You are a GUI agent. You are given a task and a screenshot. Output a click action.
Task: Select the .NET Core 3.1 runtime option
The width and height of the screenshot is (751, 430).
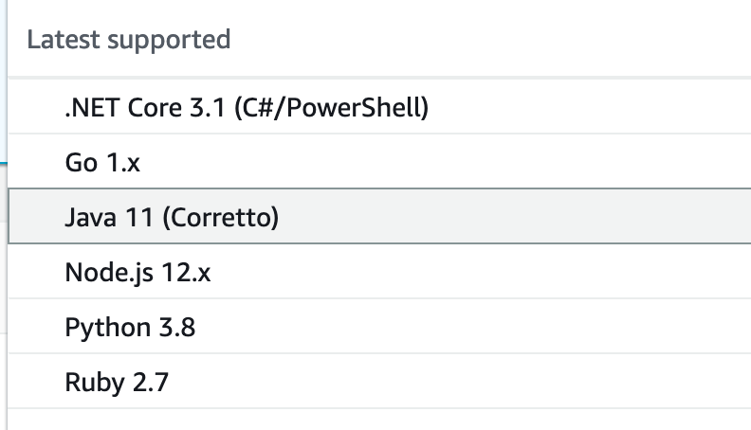247,108
